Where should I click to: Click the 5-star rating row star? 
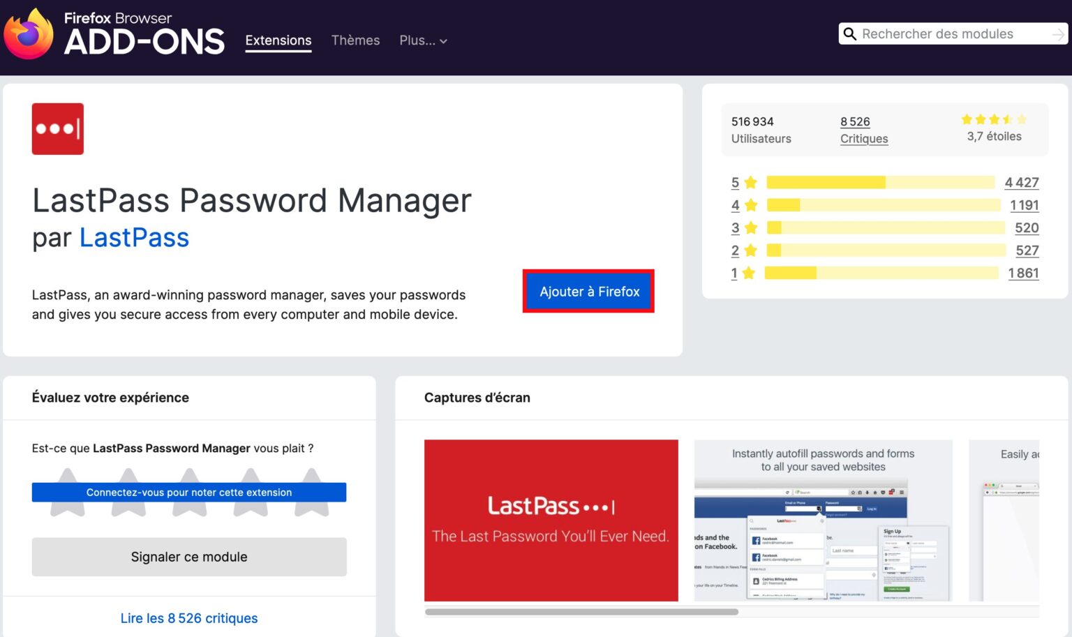click(751, 183)
